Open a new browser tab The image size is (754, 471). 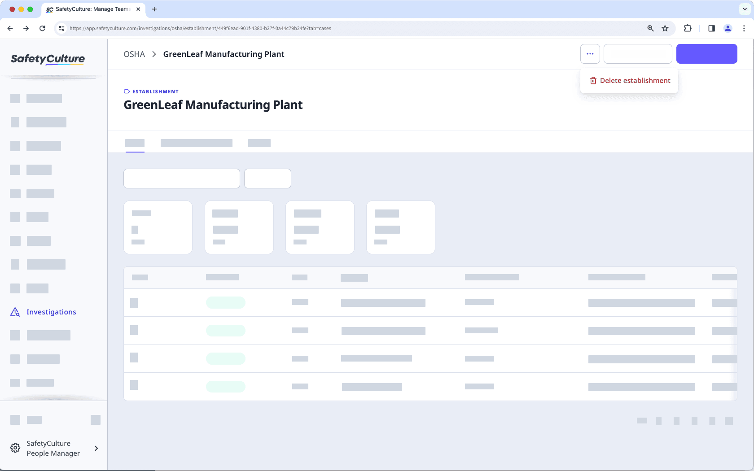click(154, 9)
